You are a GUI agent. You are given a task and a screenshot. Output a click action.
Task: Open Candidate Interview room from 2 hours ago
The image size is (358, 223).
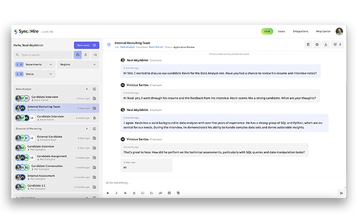[x=56, y=98]
